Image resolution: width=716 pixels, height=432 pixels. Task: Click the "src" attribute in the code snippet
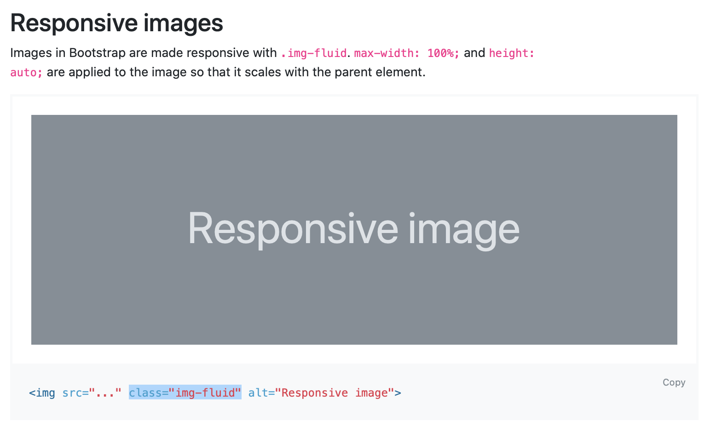72,393
